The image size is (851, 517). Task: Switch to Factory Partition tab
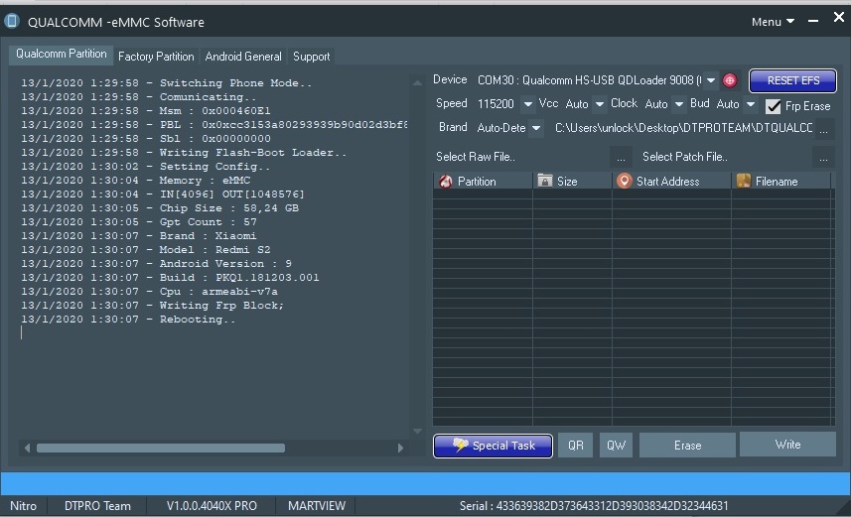coord(156,57)
